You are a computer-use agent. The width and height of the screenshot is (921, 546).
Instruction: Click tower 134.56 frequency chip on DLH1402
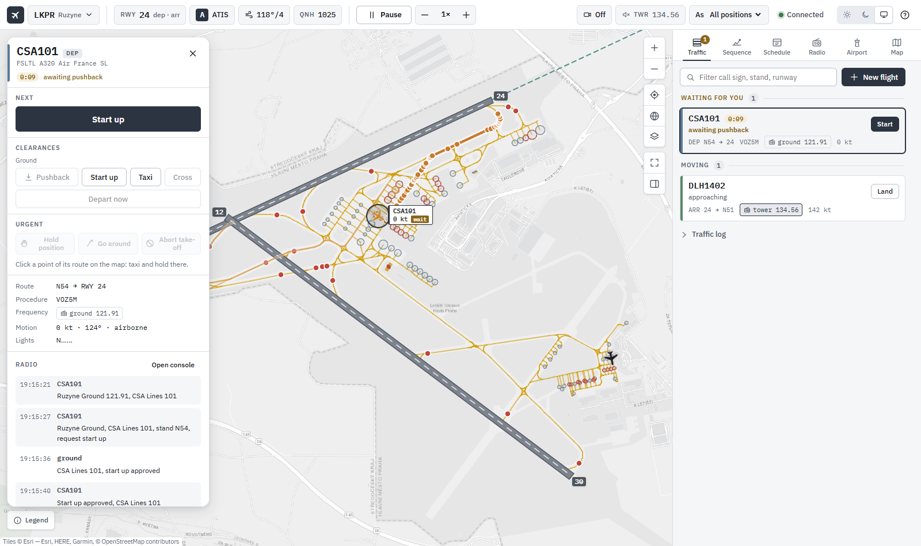click(x=771, y=210)
